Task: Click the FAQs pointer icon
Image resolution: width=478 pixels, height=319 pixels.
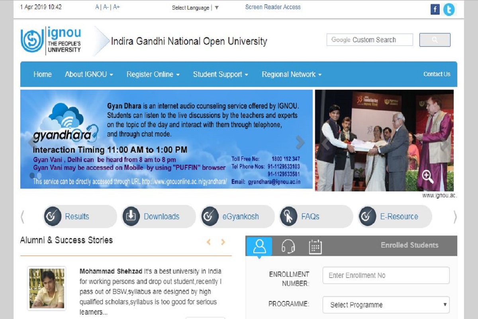Action: (x=288, y=217)
